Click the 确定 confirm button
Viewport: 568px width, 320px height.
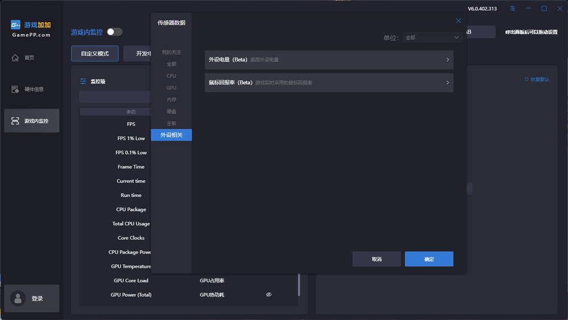(429, 259)
